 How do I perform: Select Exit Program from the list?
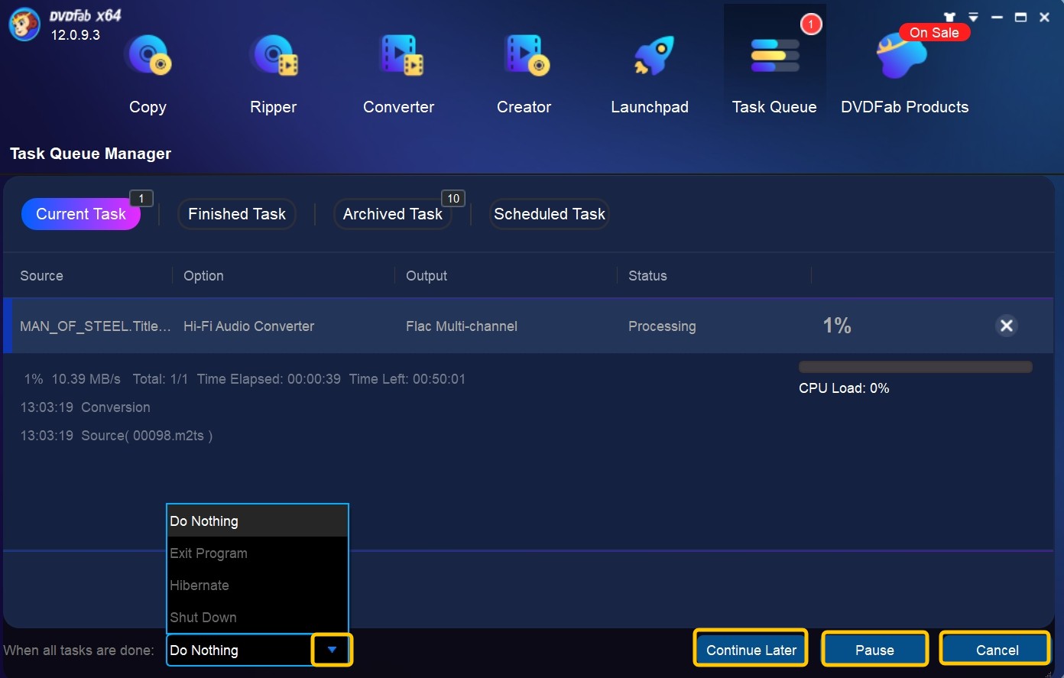click(x=258, y=553)
